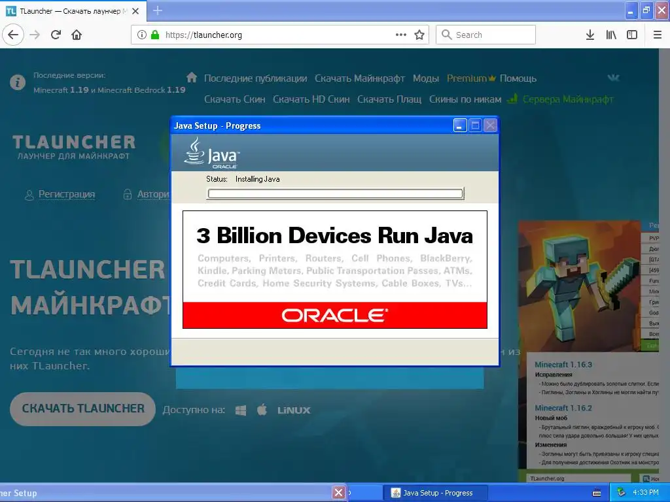Image resolution: width=670 pixels, height=502 pixels.
Task: Open the Minecraft 1.16.3 changelog link
Action: pyautogui.click(x=563, y=365)
